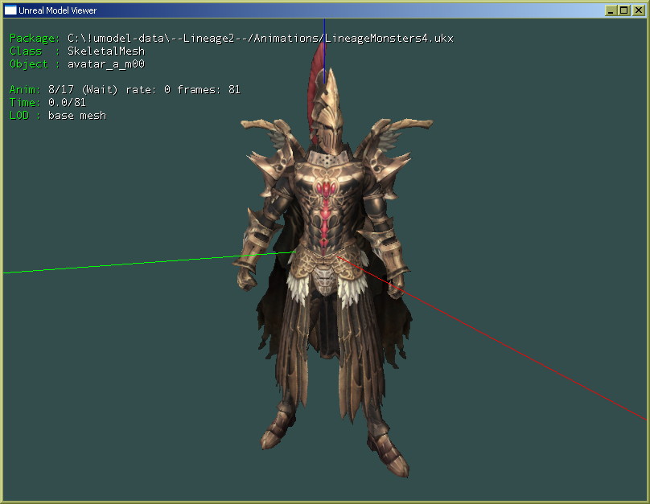Click the Object name avatar_a_m00
The height and width of the screenshot is (504, 650).
click(106, 64)
